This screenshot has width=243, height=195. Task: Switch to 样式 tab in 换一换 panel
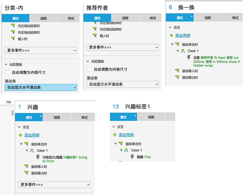tap(232, 18)
